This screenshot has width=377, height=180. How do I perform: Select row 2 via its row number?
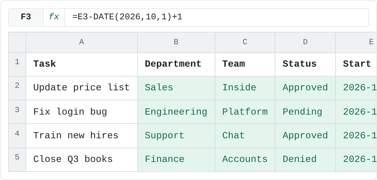coord(17,88)
